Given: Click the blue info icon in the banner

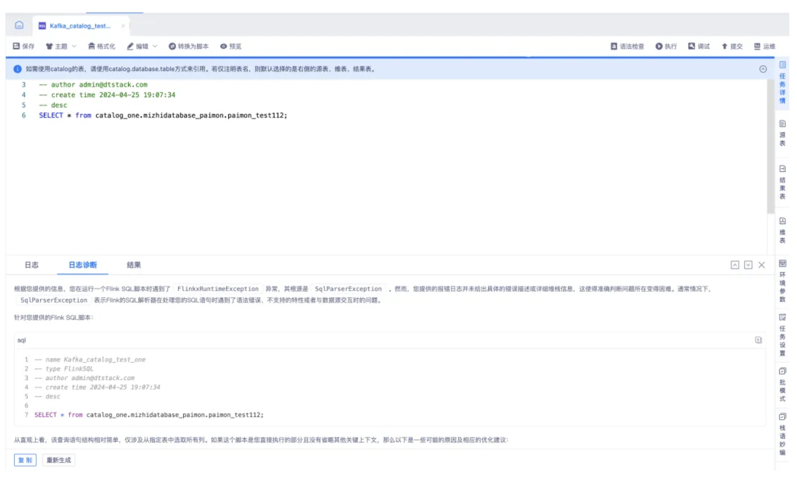Looking at the screenshot, I should click(18, 69).
